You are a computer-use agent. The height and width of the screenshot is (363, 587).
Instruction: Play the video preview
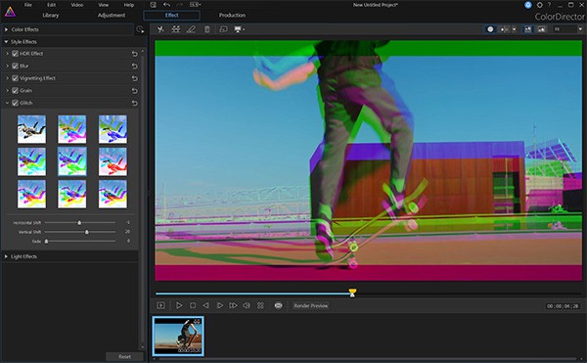point(179,305)
